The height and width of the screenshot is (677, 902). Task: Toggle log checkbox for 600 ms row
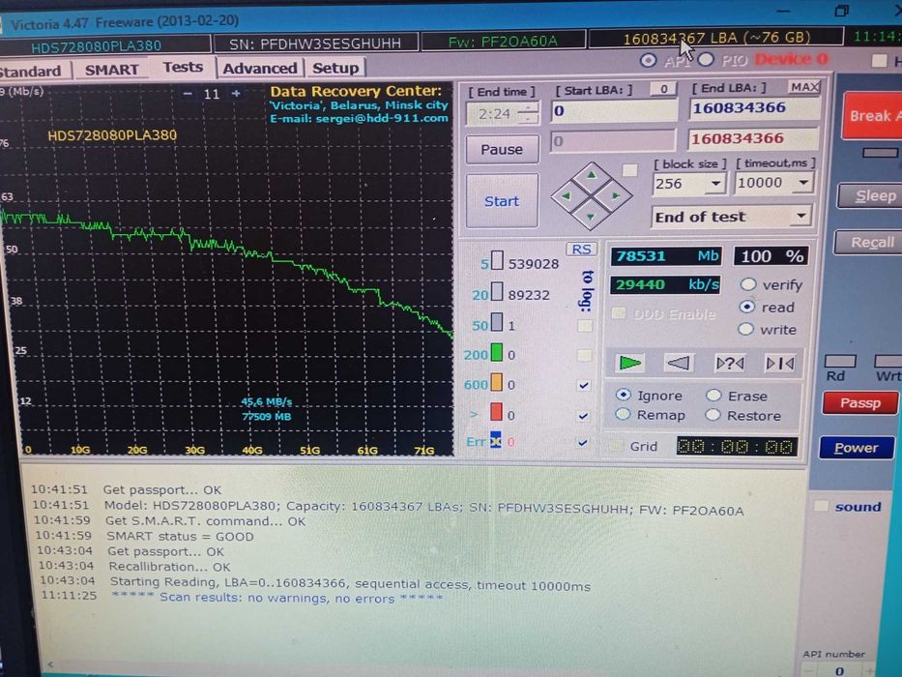pyautogui.click(x=584, y=385)
